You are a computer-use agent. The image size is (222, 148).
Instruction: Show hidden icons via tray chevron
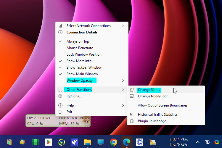198,142
